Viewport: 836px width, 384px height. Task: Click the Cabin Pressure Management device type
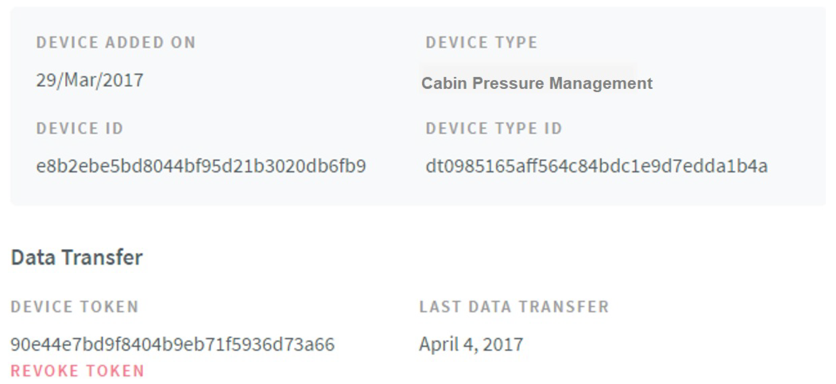(x=537, y=83)
